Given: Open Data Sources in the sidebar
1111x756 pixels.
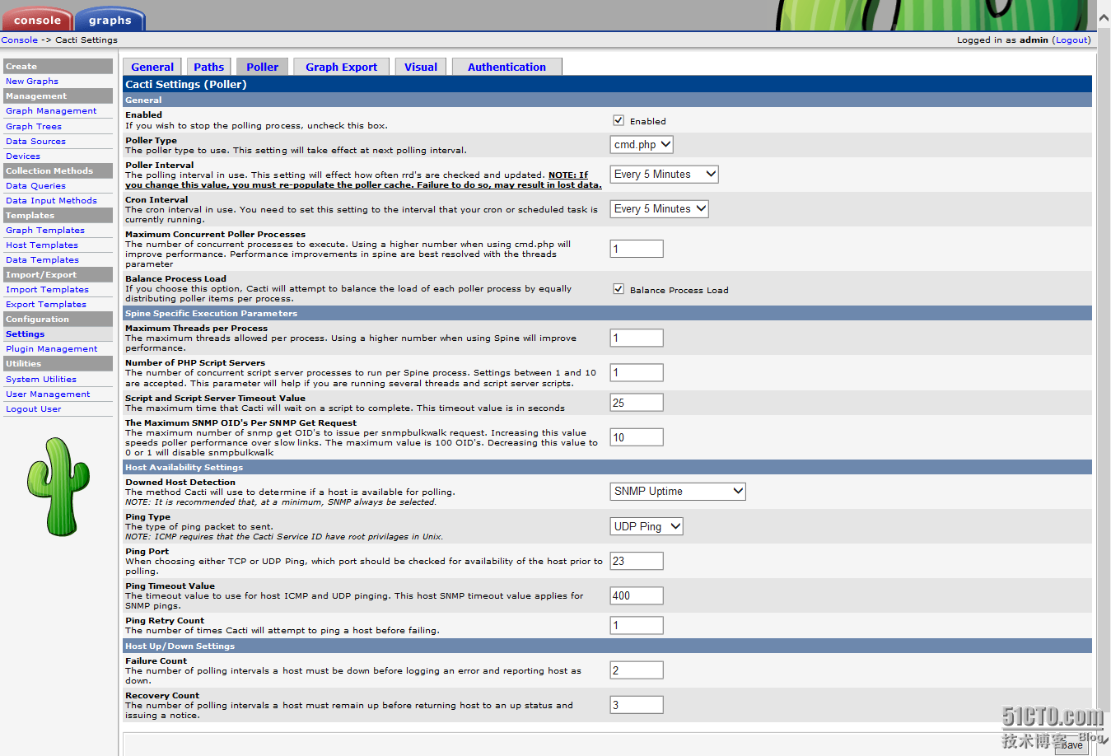Looking at the screenshot, I should tap(35, 141).
